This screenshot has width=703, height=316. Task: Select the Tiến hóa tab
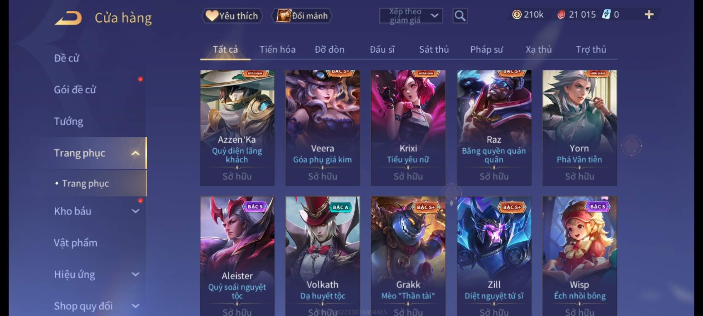277,49
